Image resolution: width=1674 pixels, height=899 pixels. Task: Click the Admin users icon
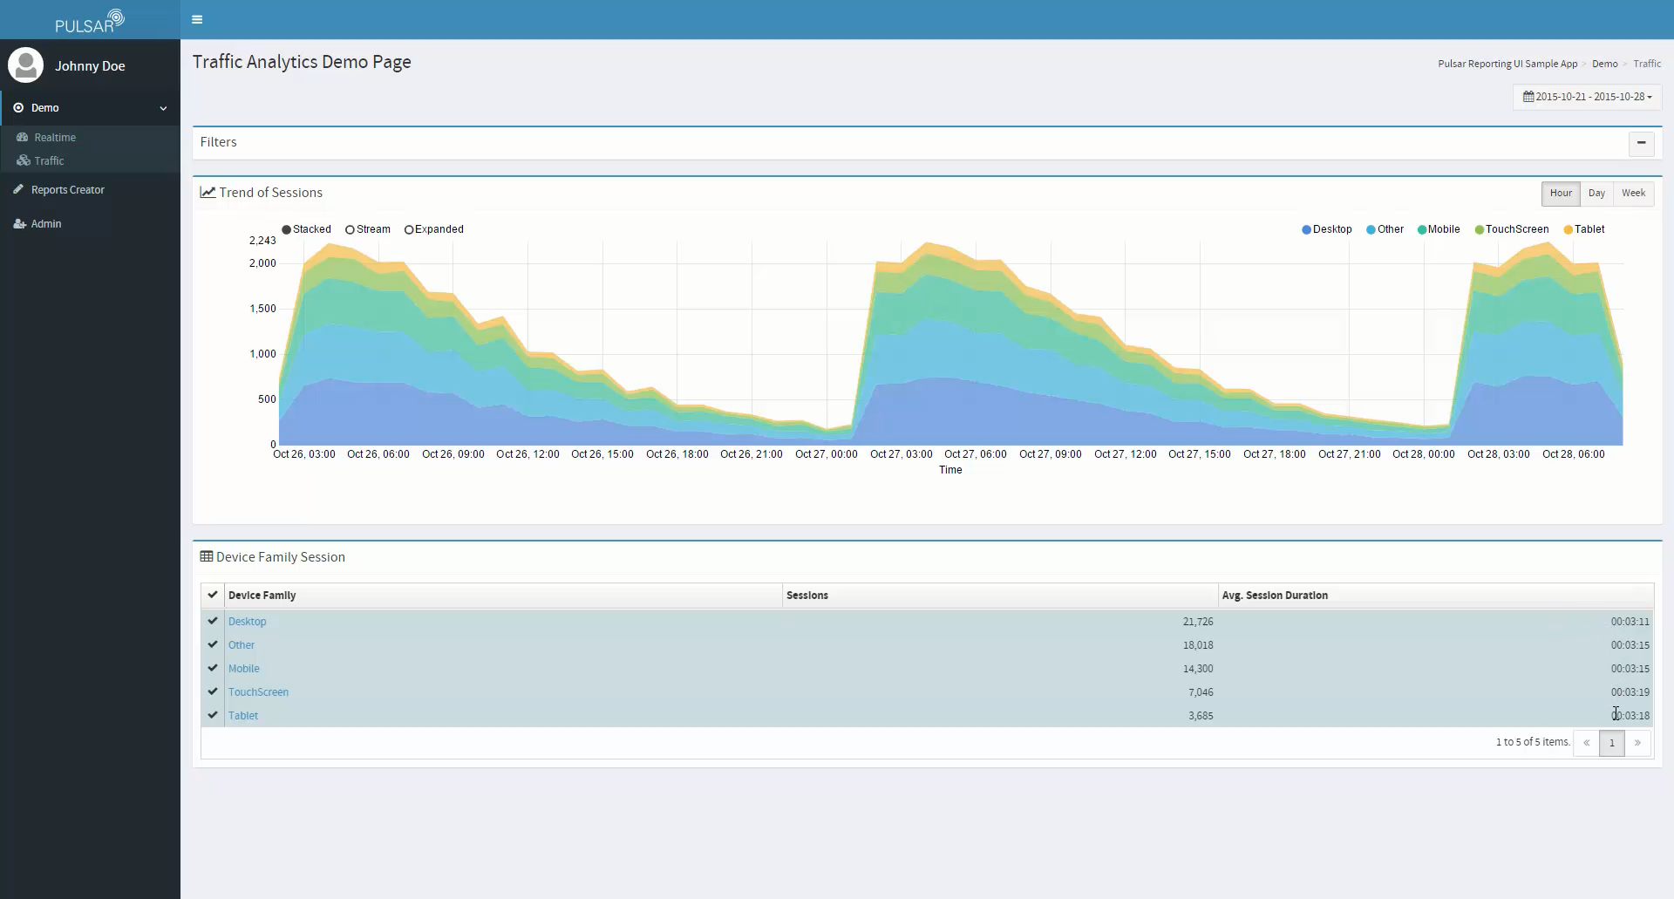(19, 224)
